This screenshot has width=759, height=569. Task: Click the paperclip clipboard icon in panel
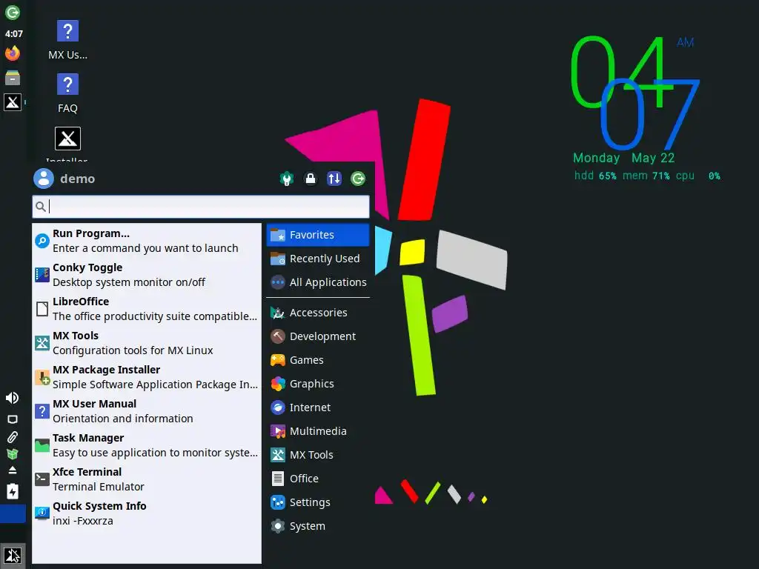pos(13,437)
